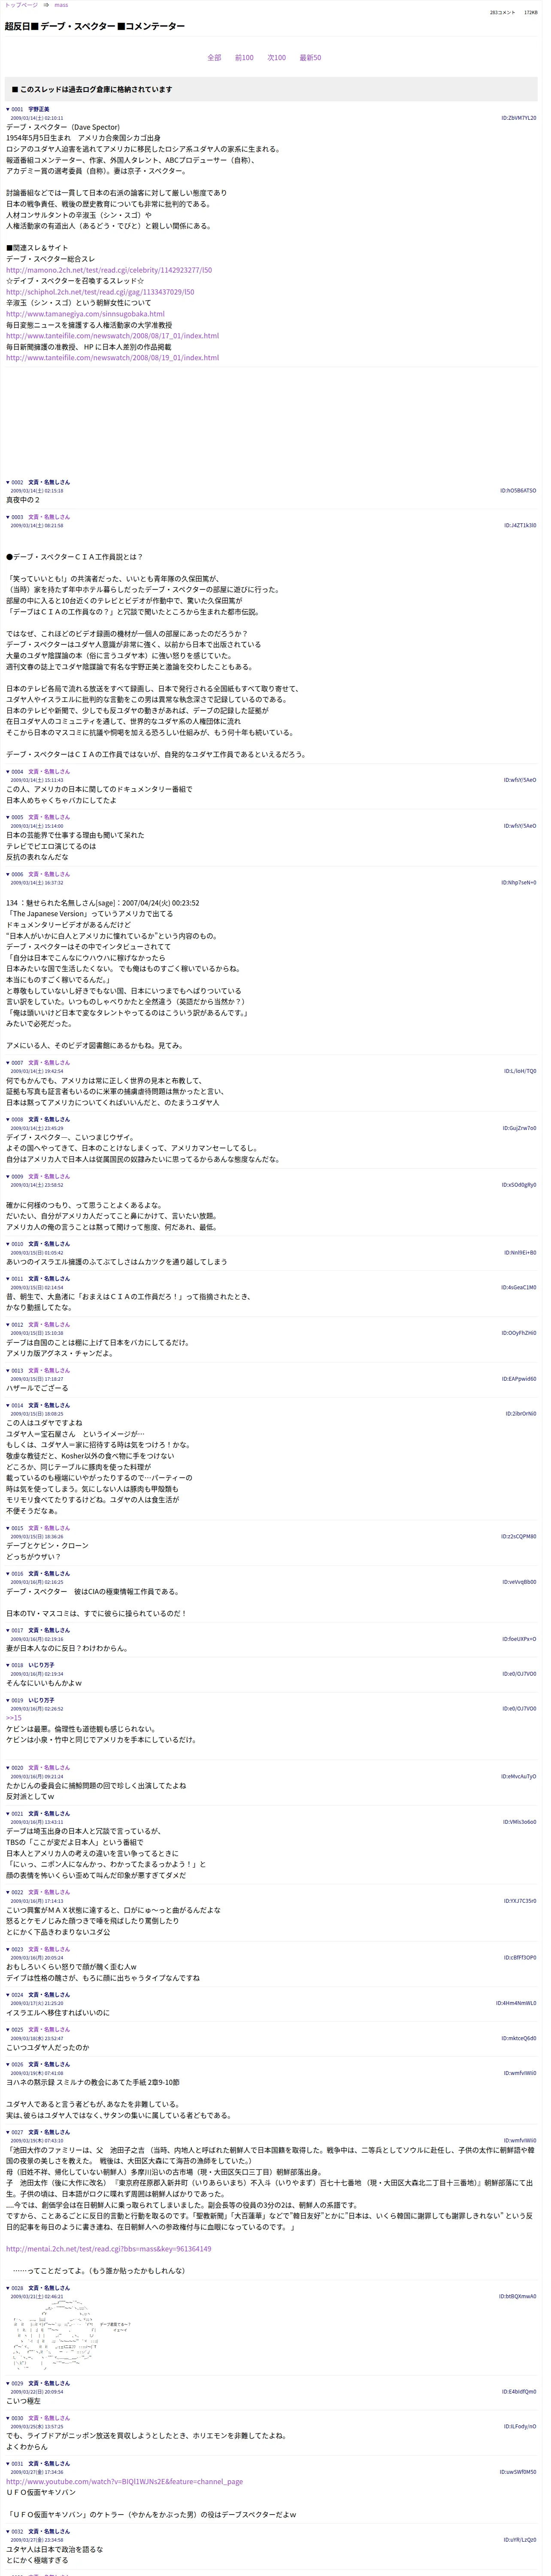Toggle the triangle for post 0010

[8, 1245]
